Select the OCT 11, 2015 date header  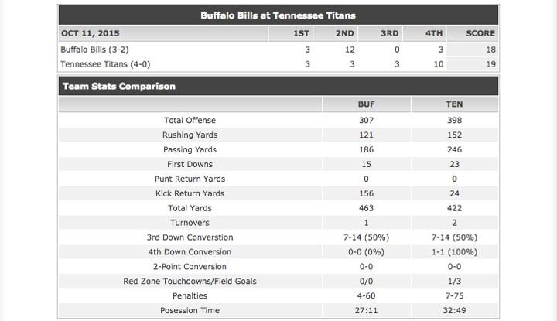tap(91, 33)
